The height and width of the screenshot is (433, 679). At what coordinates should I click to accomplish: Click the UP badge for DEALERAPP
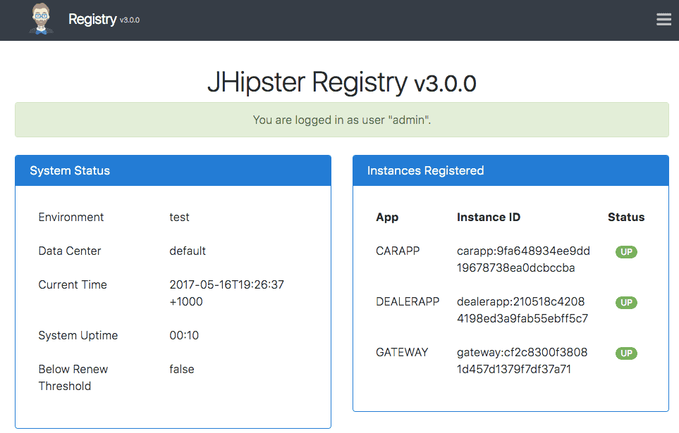tap(626, 302)
